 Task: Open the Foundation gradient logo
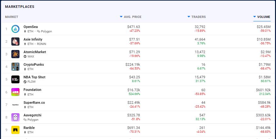[x=15, y=92]
